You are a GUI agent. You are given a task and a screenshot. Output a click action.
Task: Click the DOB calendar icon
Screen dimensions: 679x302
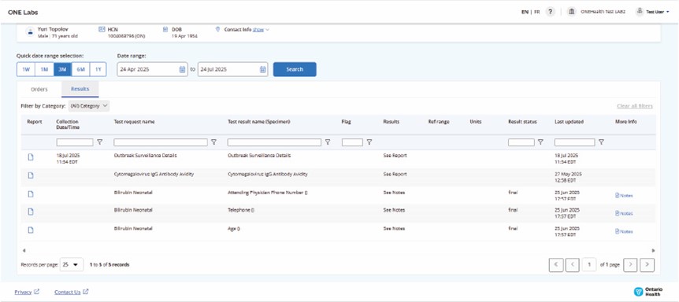(165, 29)
